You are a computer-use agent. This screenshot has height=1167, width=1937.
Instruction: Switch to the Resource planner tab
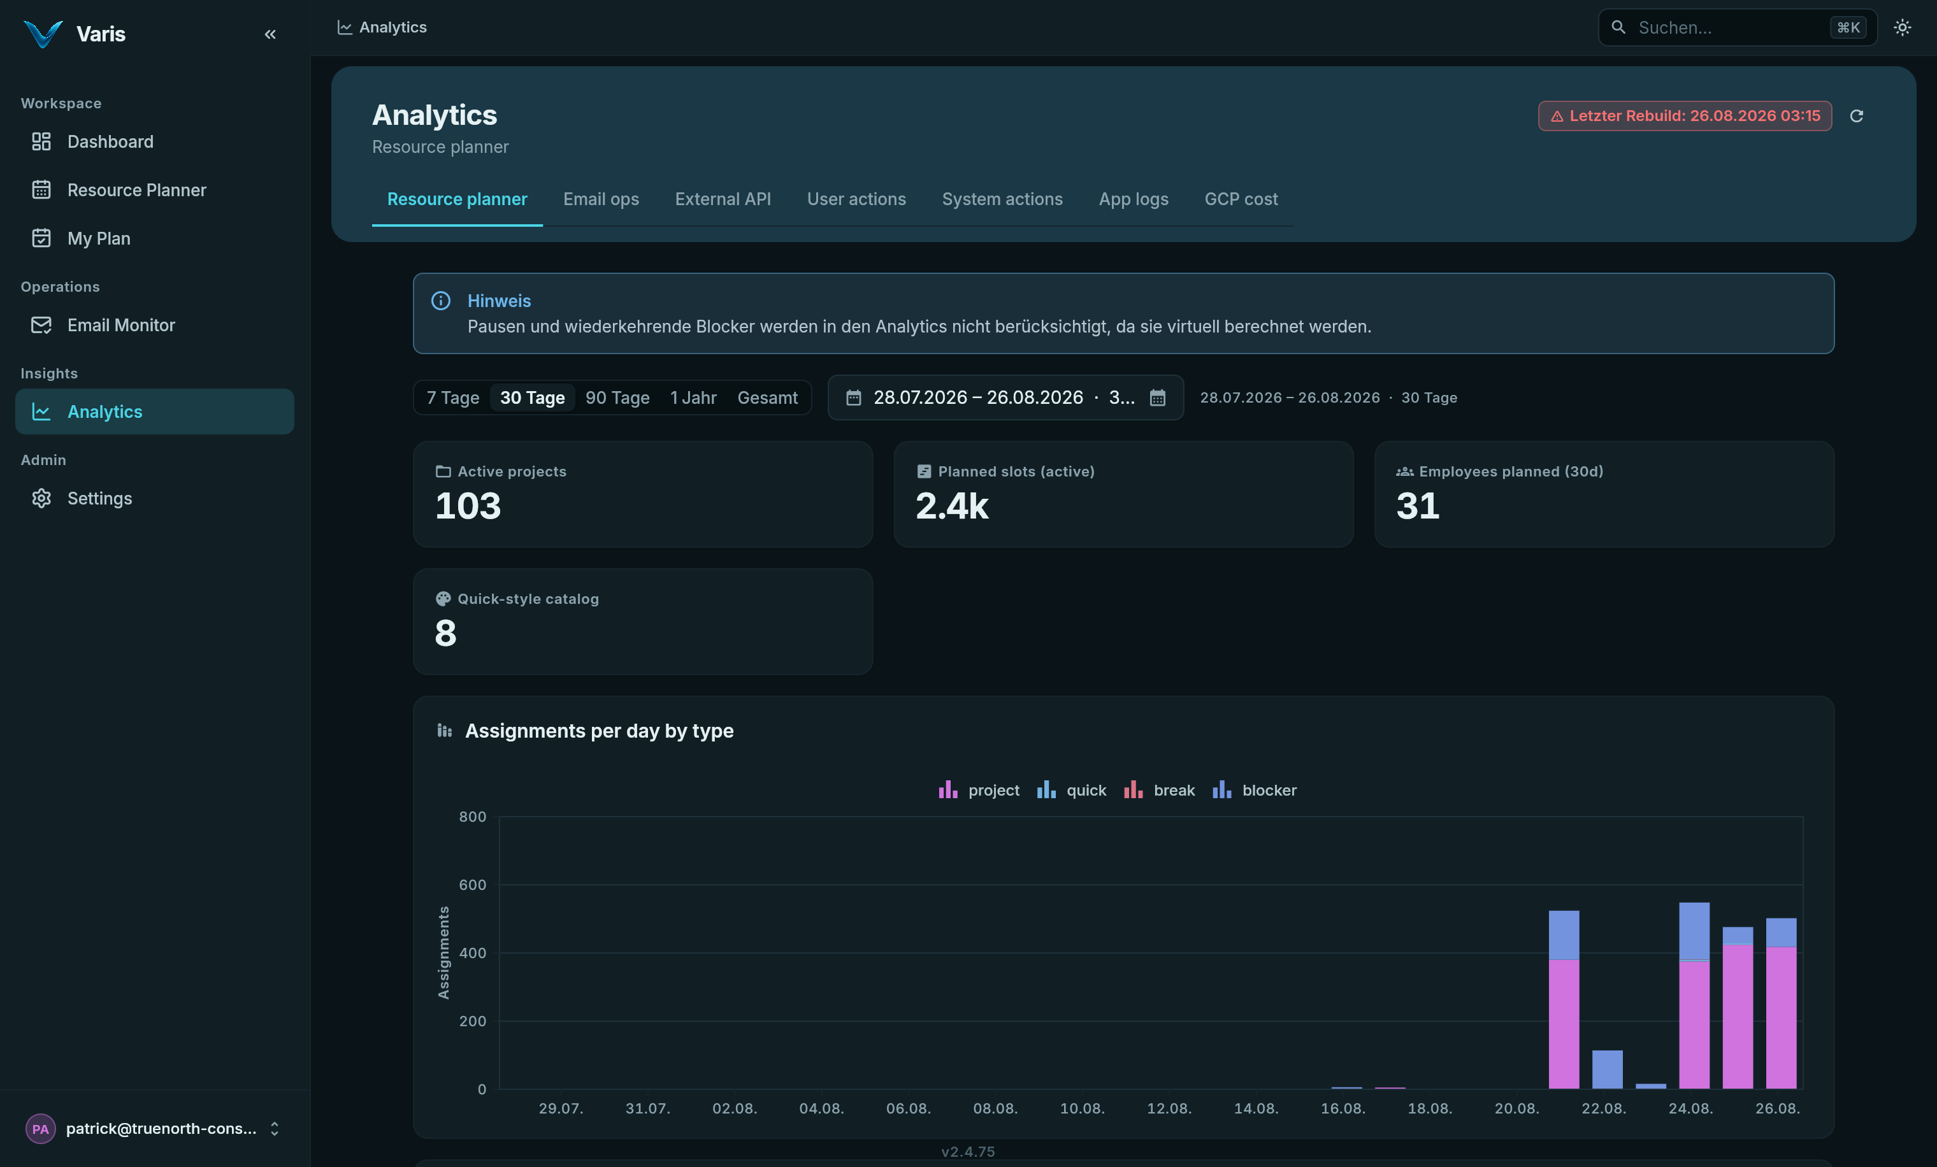[x=457, y=199]
